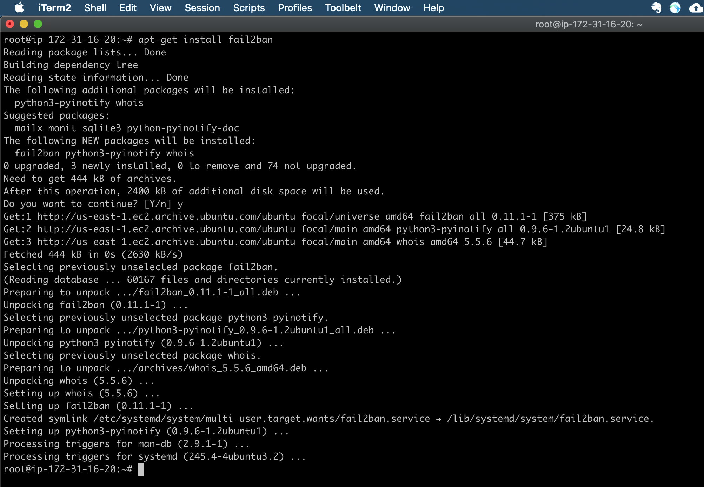Click 'Unpacking fail2ban (0.11.1-1)' line
704x487 pixels.
coord(96,305)
